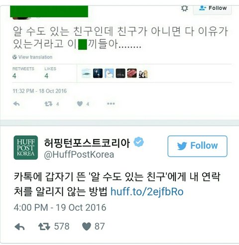
Task: Open the red meat avatar thumbnail
Action: tap(132, 73)
